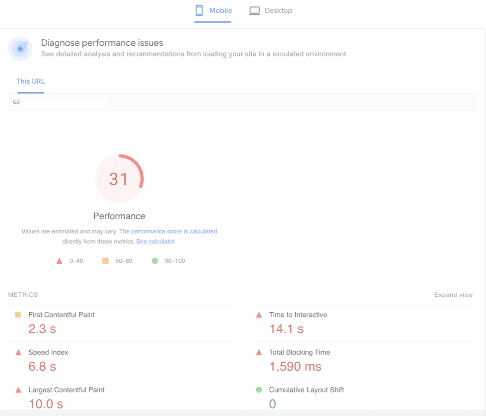Click the orange square beside First Contentful Paint
The width and height of the screenshot is (486, 416).
pos(18,315)
